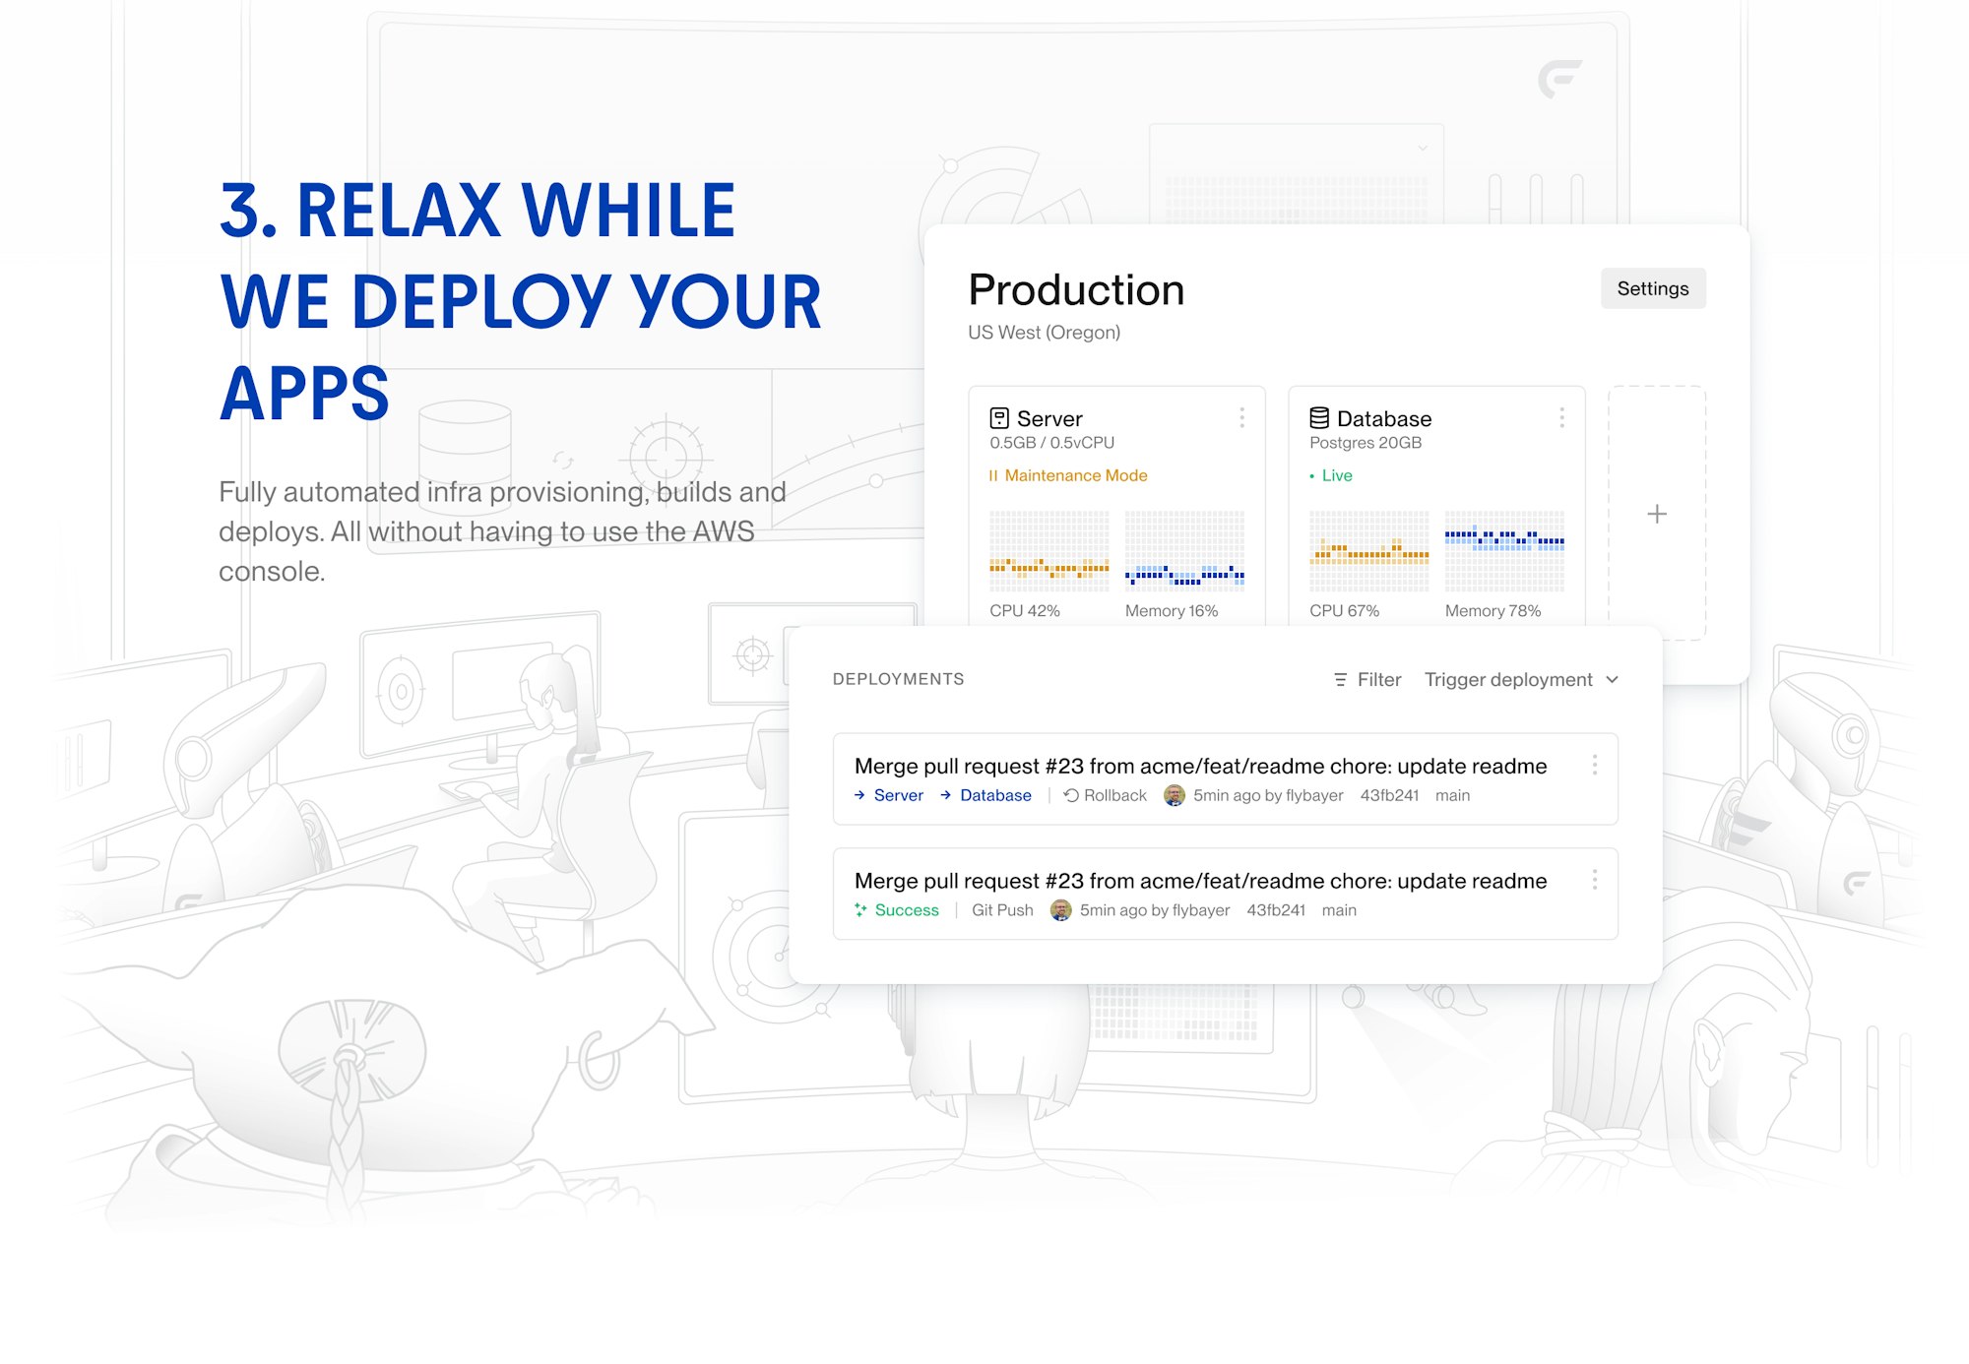Open second deployment row three-dot menu
This screenshot has width=1969, height=1364.
tap(1595, 880)
